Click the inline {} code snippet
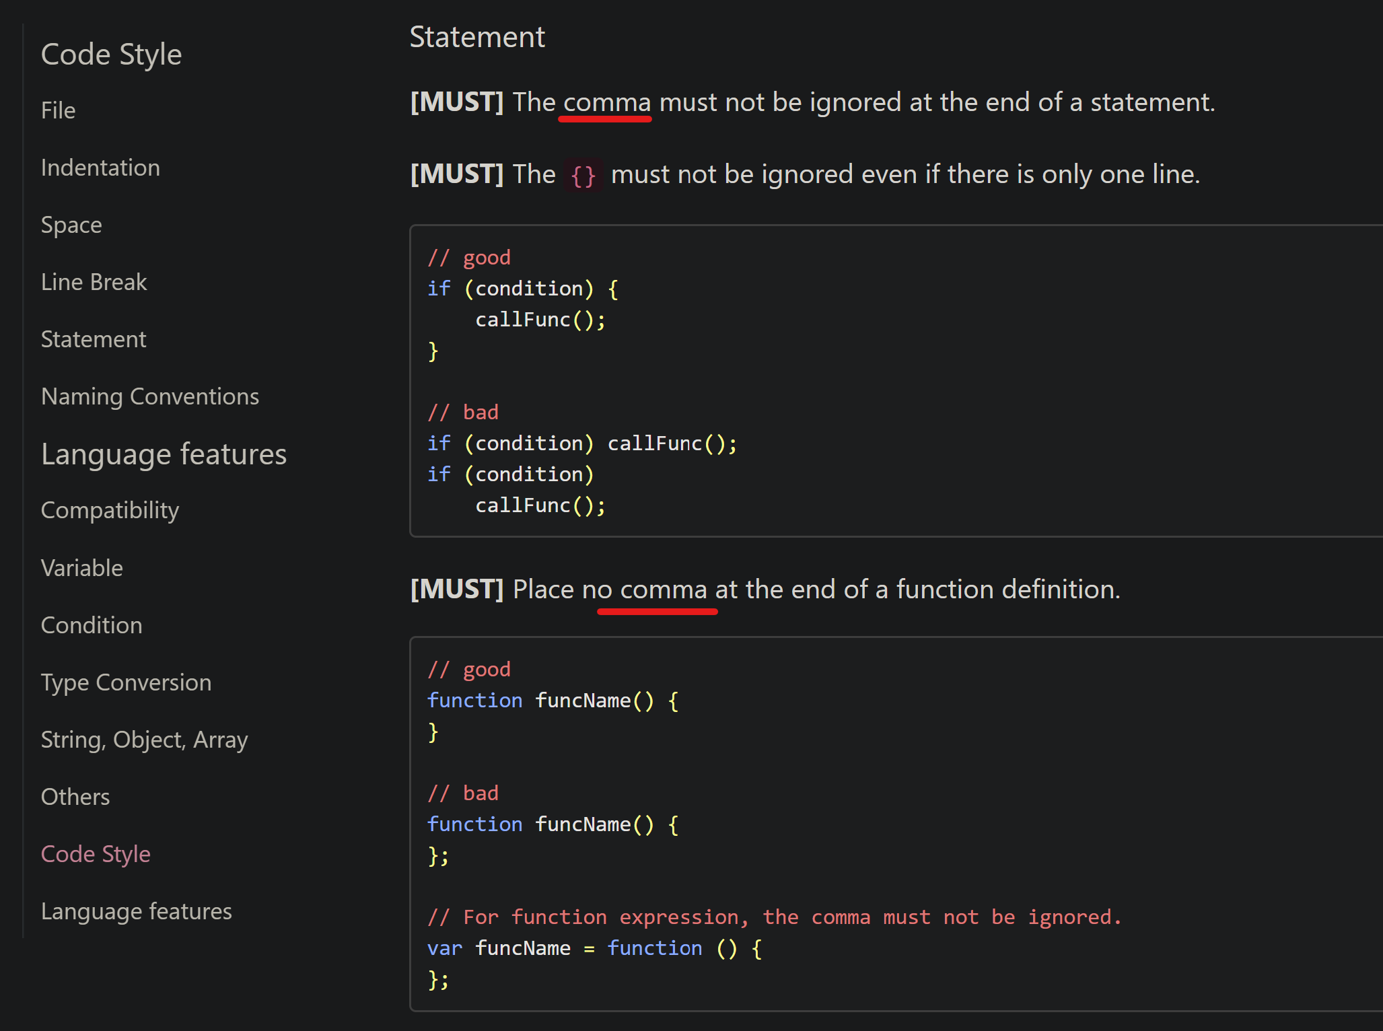 tap(583, 176)
